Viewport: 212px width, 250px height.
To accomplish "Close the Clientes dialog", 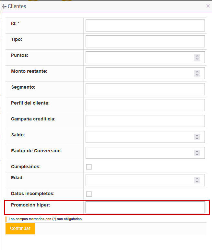I will [208, 6].
